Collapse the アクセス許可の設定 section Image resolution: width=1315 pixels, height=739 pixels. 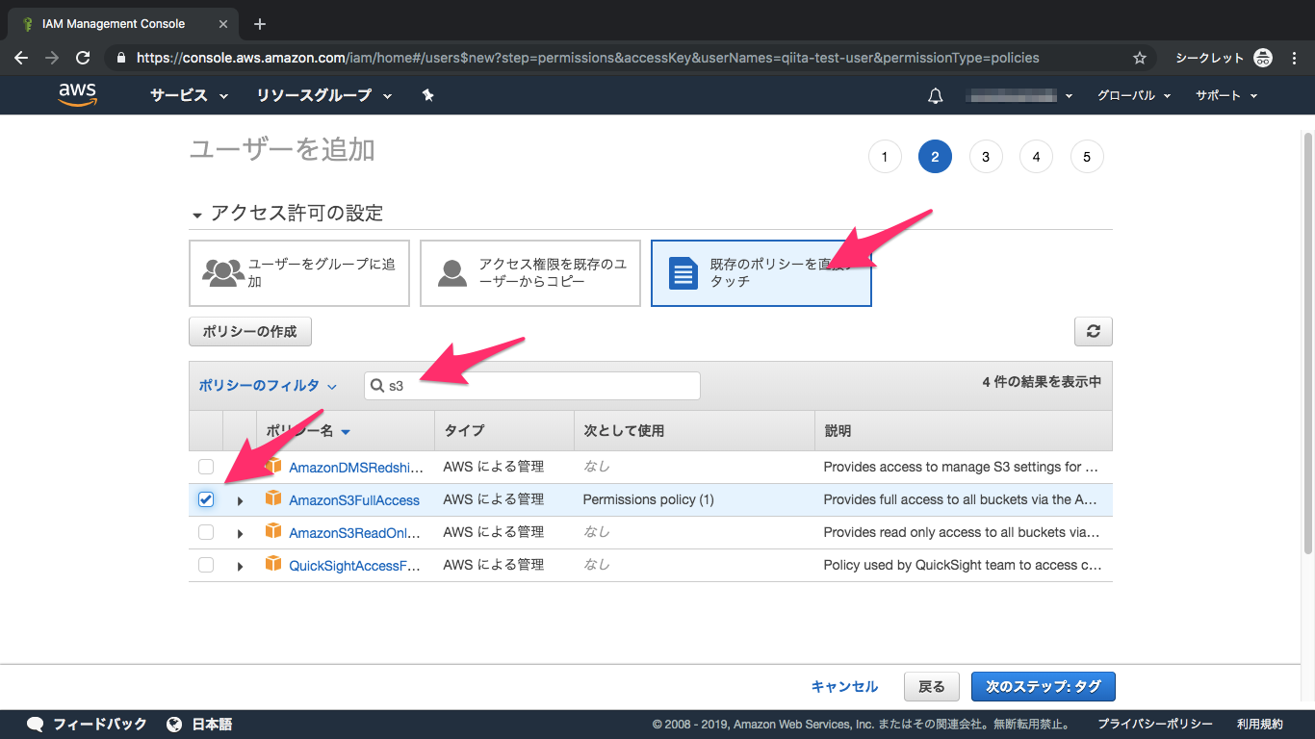pyautogui.click(x=197, y=215)
